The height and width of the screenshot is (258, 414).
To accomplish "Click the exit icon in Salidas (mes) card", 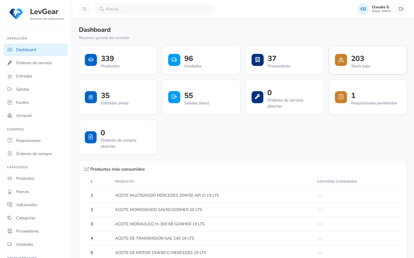I will (174, 97).
